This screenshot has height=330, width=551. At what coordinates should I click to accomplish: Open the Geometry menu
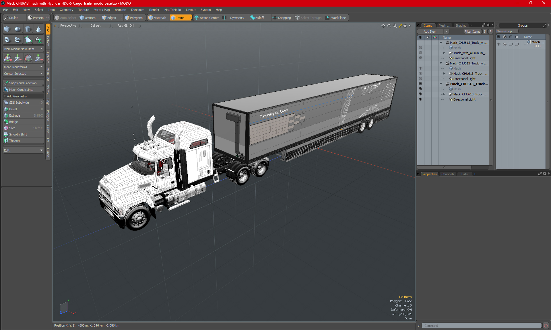66,9
